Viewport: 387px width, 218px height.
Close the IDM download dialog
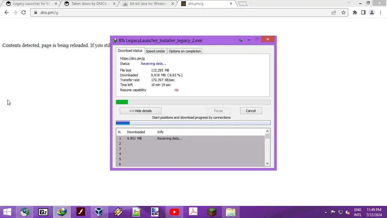point(268,39)
